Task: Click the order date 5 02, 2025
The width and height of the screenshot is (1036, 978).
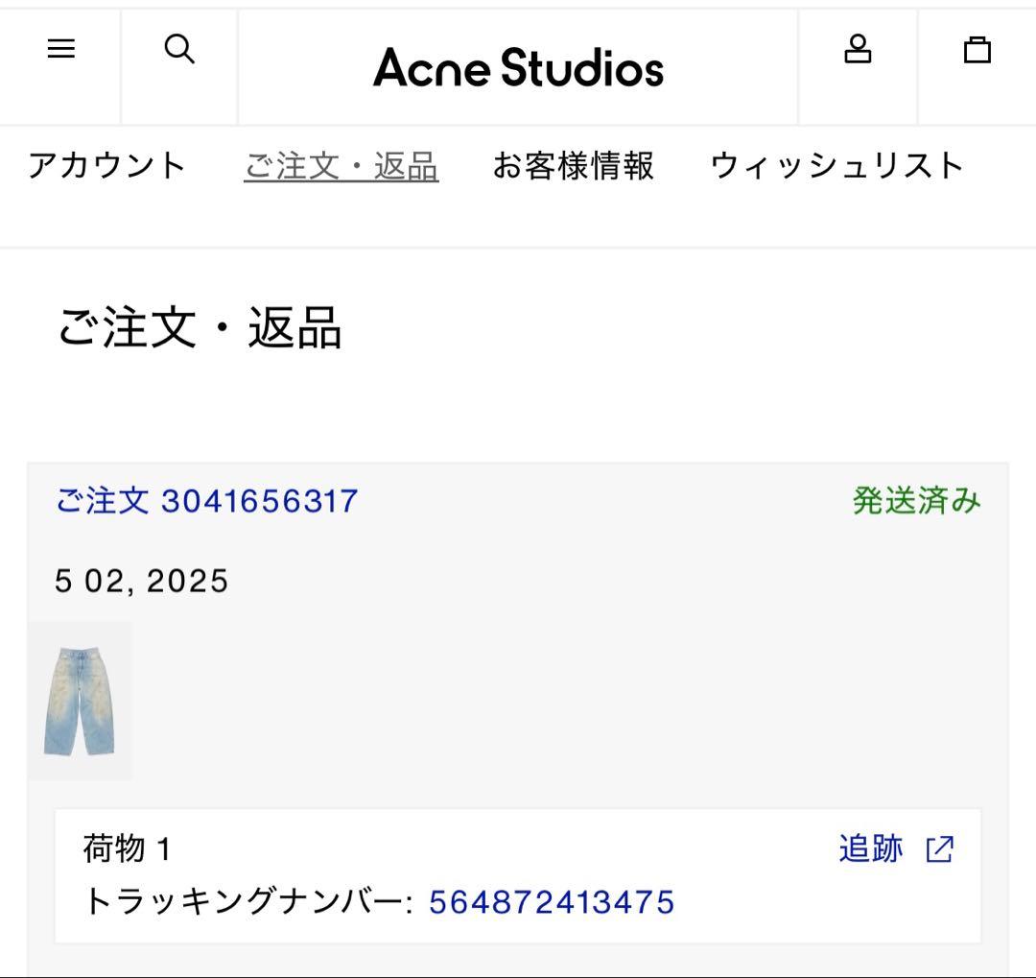Action: click(x=141, y=580)
